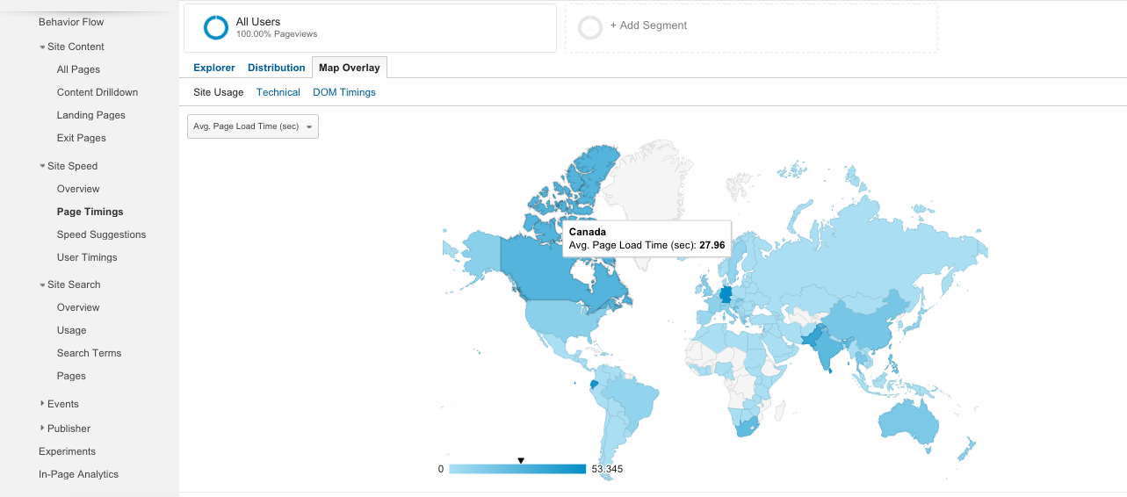This screenshot has width=1127, height=497.
Task: Open Speed Suggestions report
Action: point(102,234)
